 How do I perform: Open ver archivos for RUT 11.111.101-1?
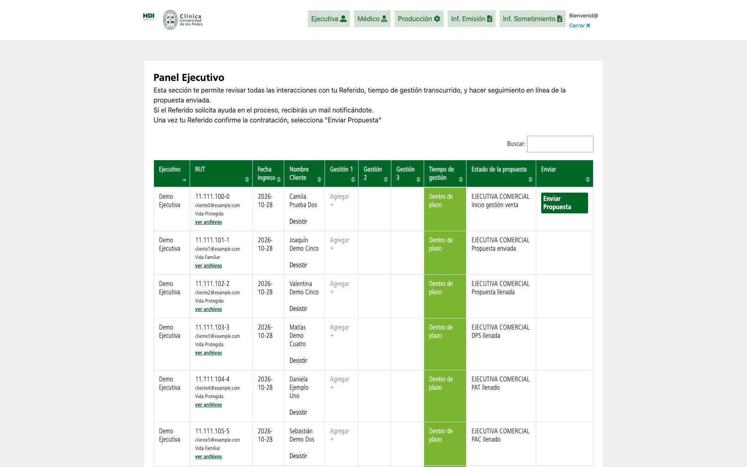[208, 266]
